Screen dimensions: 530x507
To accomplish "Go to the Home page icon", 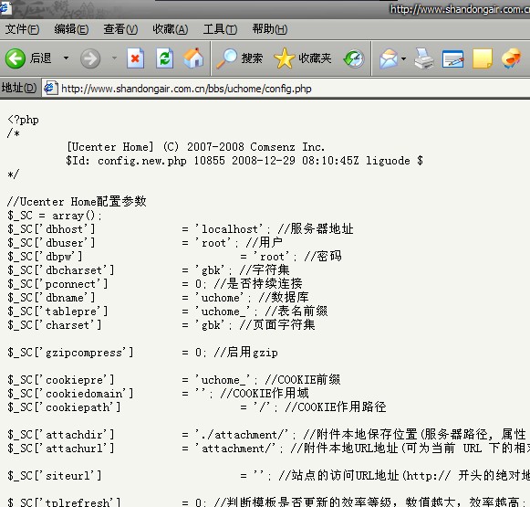I will [x=193, y=58].
